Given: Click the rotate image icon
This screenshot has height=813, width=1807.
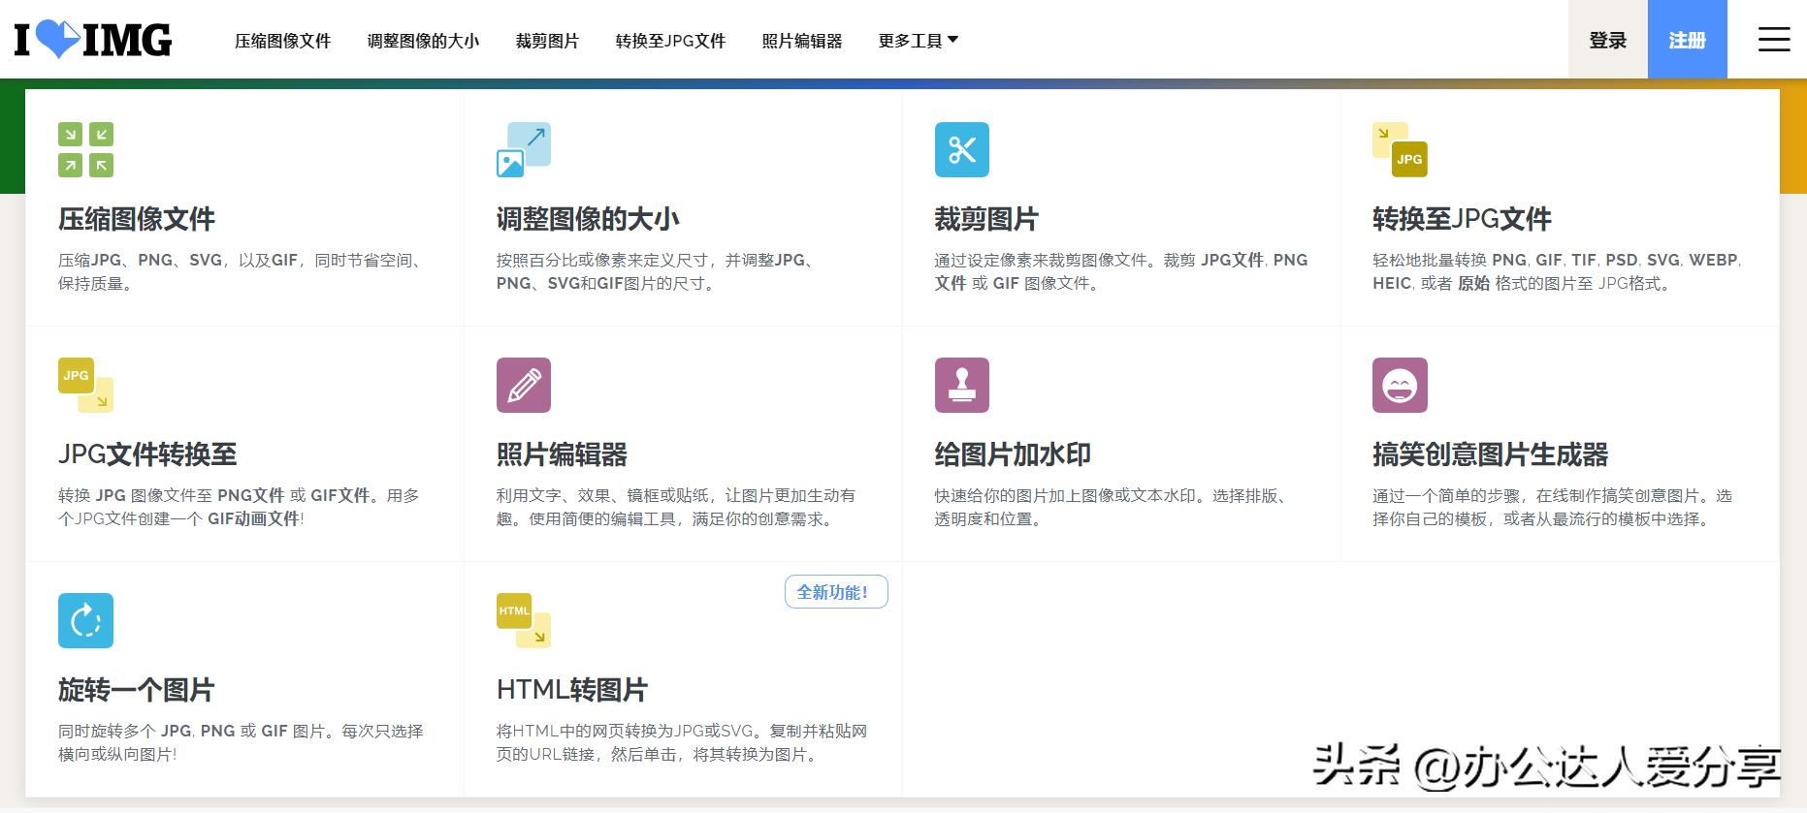Looking at the screenshot, I should [85, 620].
